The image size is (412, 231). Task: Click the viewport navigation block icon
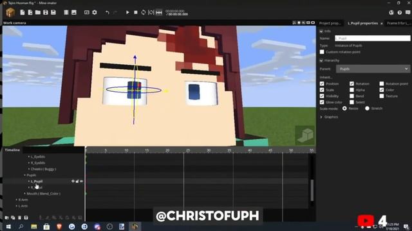click(x=305, y=135)
